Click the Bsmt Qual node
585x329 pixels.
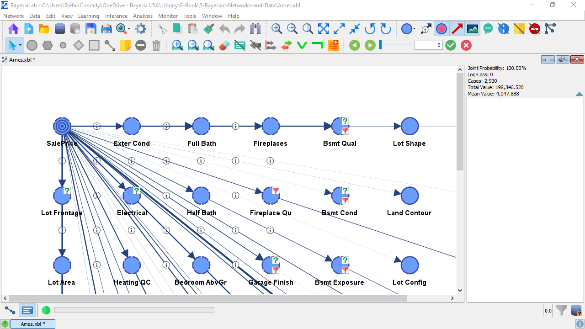point(340,126)
